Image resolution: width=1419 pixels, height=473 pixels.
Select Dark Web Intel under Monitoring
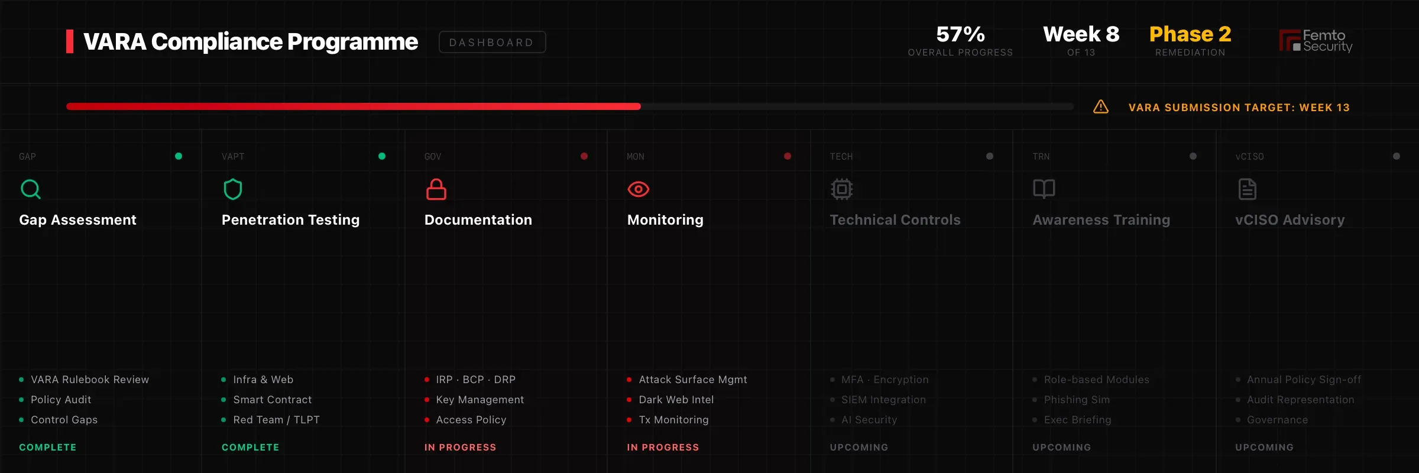(x=676, y=400)
